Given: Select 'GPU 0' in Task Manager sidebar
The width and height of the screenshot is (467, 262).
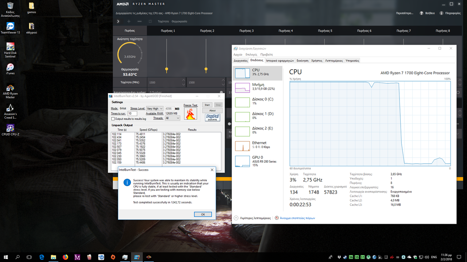Looking at the screenshot, I should coord(258,161).
